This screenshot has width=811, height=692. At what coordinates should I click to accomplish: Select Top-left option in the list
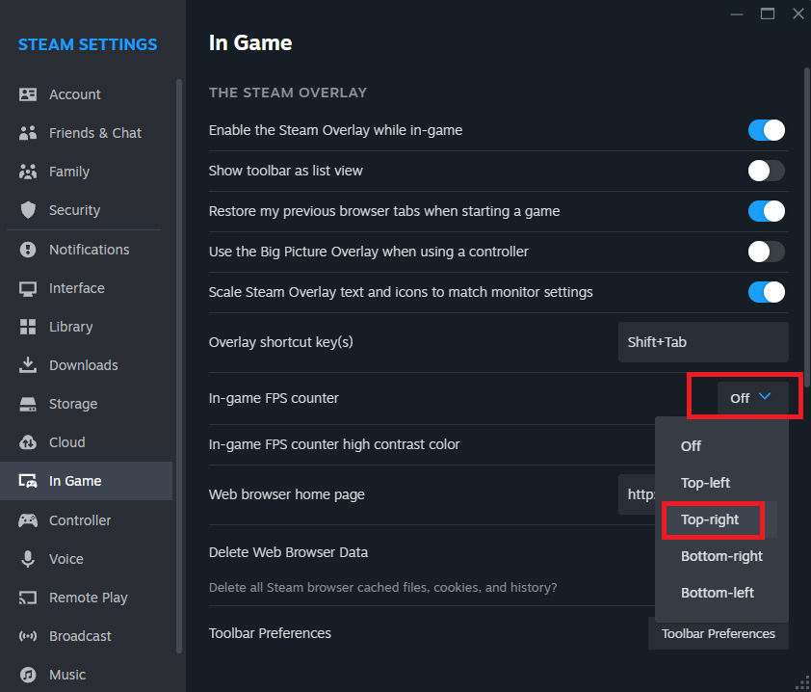coord(705,483)
